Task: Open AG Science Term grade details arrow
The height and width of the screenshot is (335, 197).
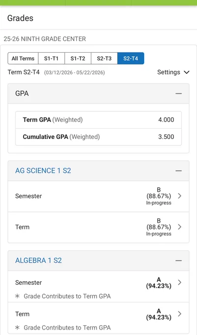Action: coord(179,227)
